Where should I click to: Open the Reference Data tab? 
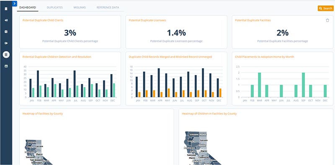click(x=108, y=7)
